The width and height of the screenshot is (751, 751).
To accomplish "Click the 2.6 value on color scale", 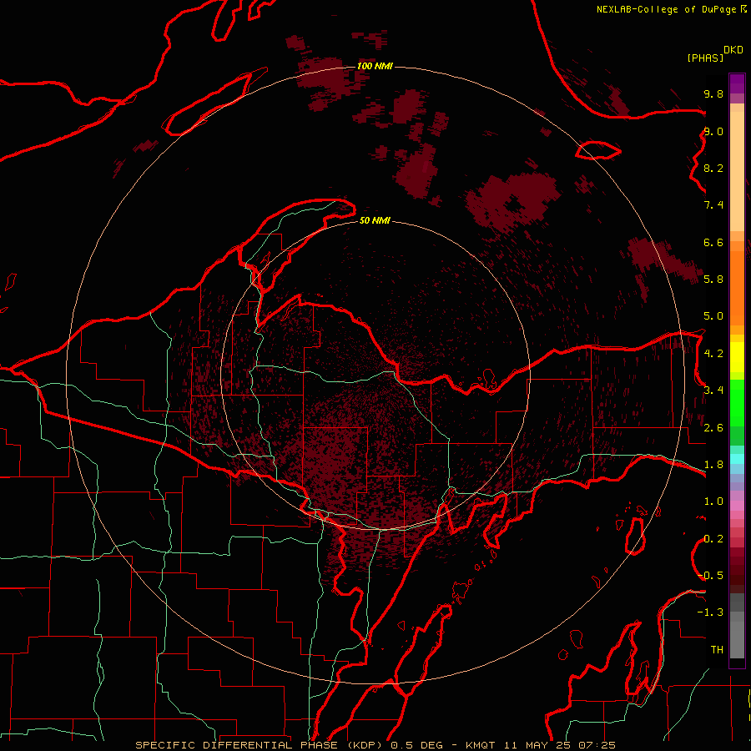I will coord(713,427).
